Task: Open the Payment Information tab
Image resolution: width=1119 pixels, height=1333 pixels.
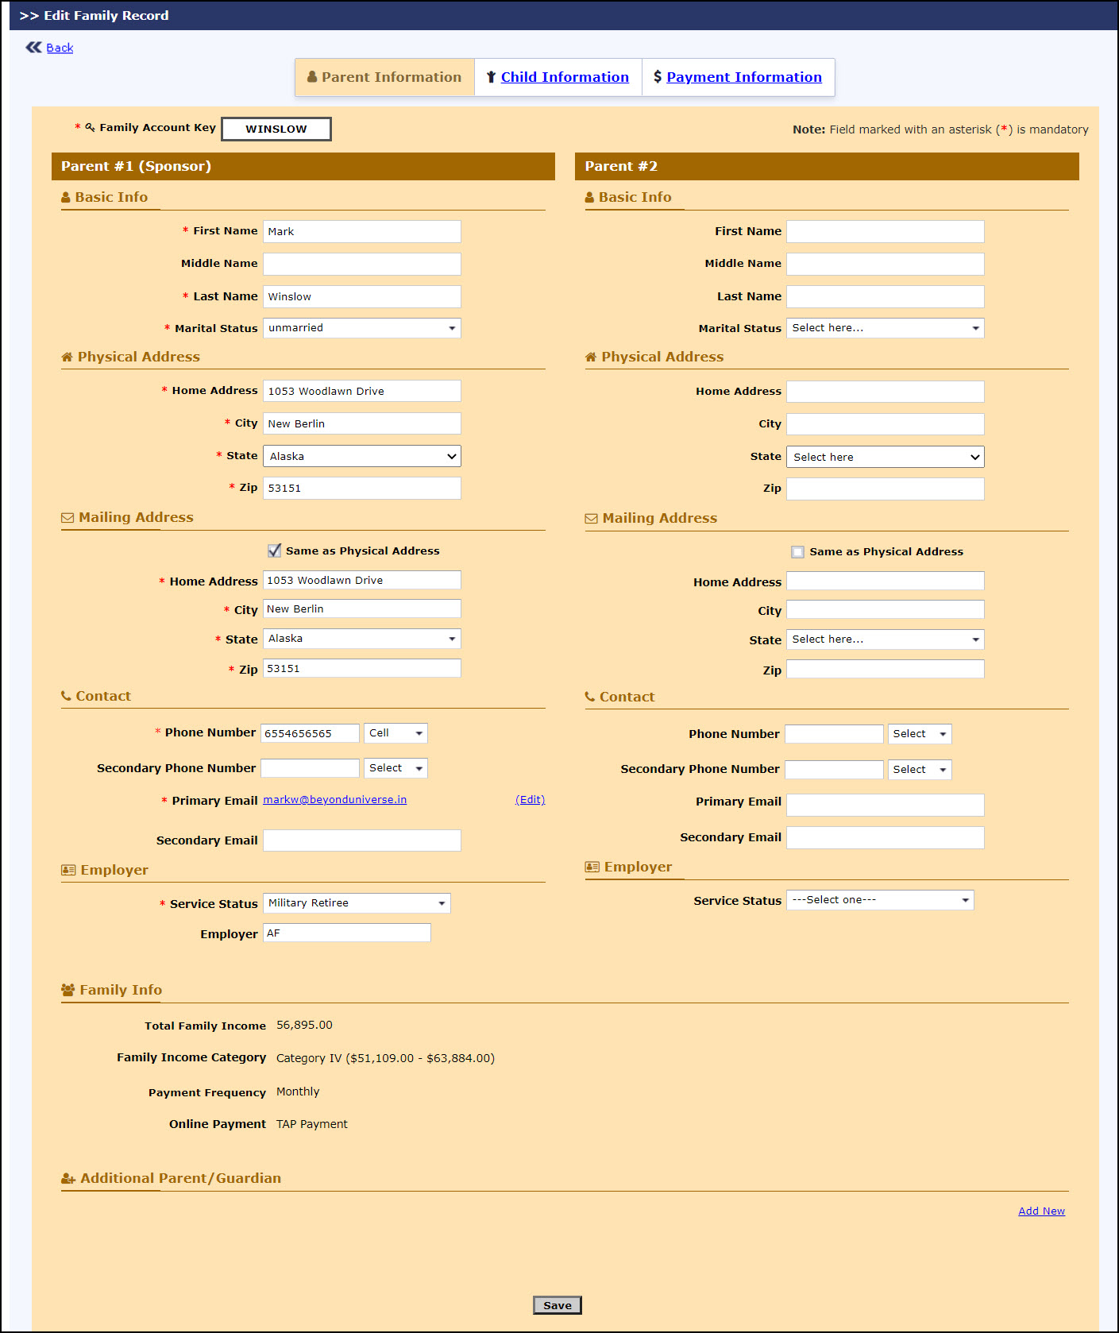Action: (x=743, y=77)
